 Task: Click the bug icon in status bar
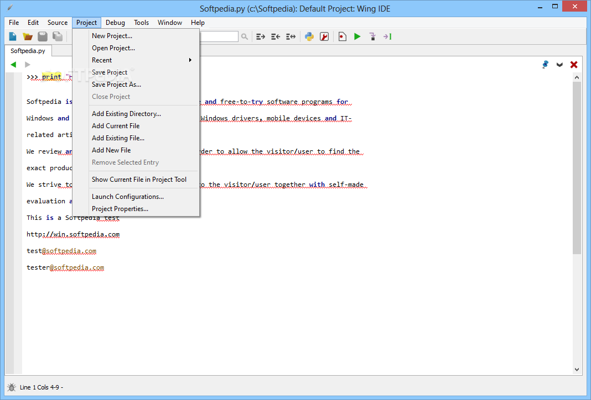tap(12, 387)
